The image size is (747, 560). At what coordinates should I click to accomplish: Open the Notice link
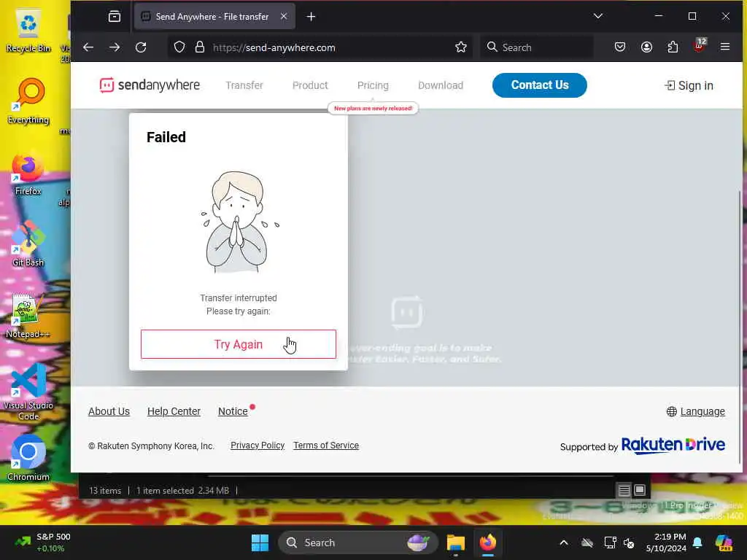(233, 411)
